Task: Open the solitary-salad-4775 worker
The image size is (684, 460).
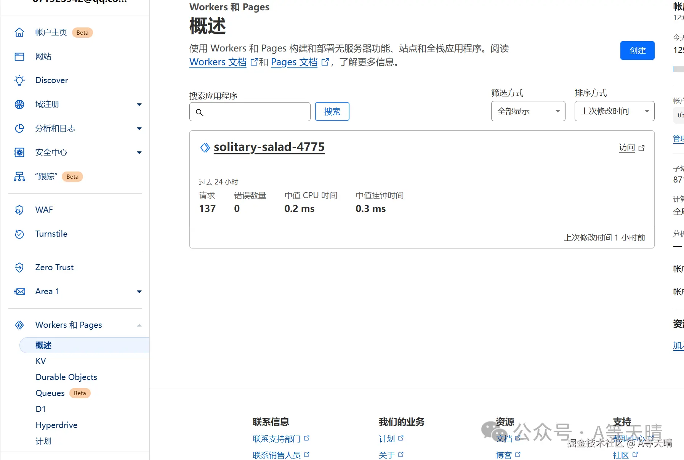Action: (269, 147)
